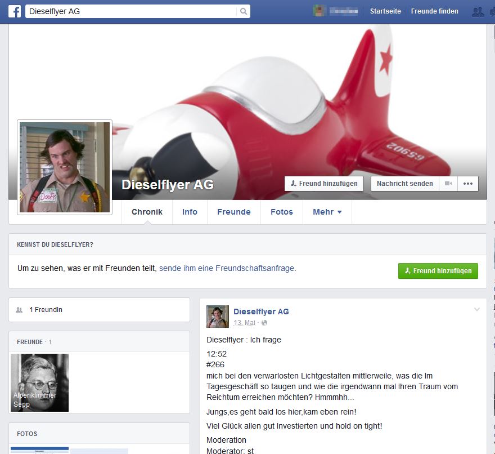Image resolution: width=495 pixels, height=454 pixels.
Task: Click Freunde finden in the top bar
Action: tap(434, 11)
